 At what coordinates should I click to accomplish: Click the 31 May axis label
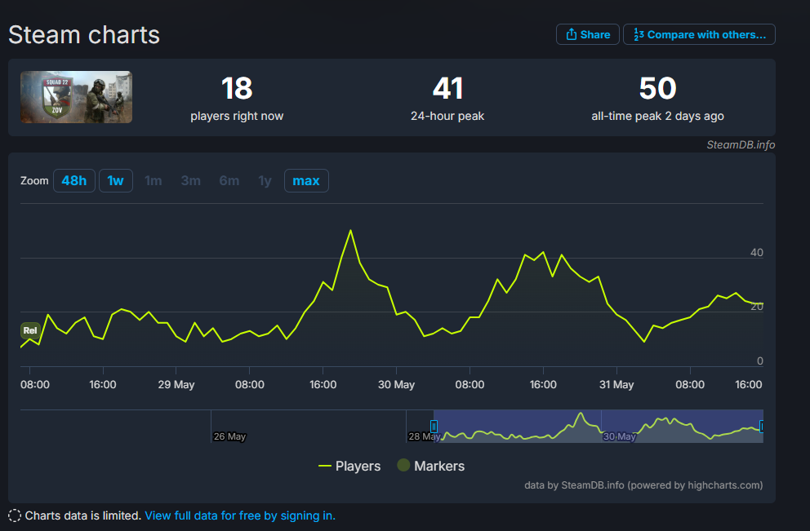(616, 384)
